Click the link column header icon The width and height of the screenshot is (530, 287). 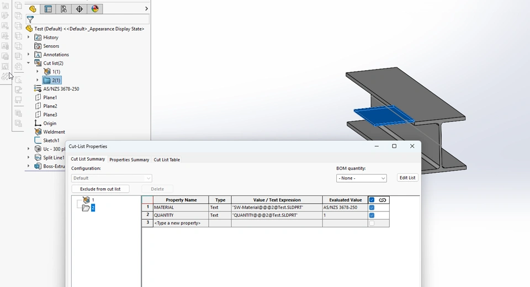[x=382, y=200]
